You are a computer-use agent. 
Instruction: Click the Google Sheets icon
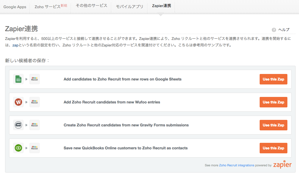pos(18,79)
